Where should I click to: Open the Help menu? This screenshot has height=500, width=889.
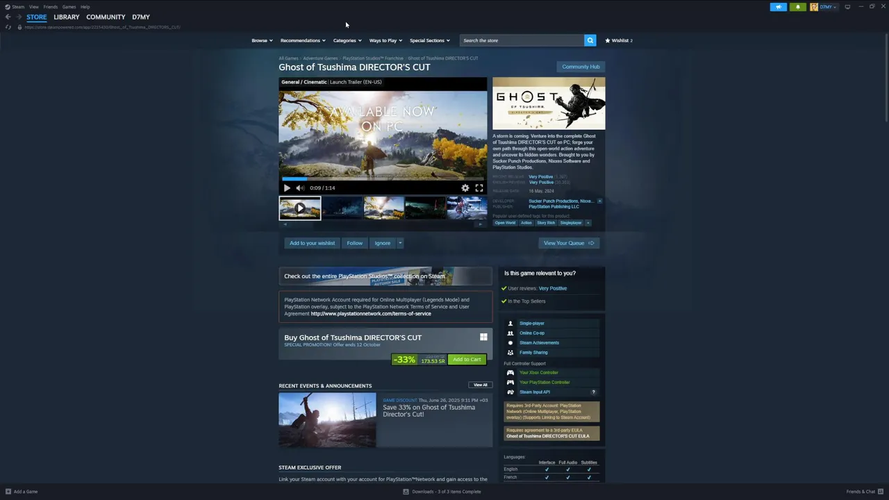pyautogui.click(x=85, y=7)
